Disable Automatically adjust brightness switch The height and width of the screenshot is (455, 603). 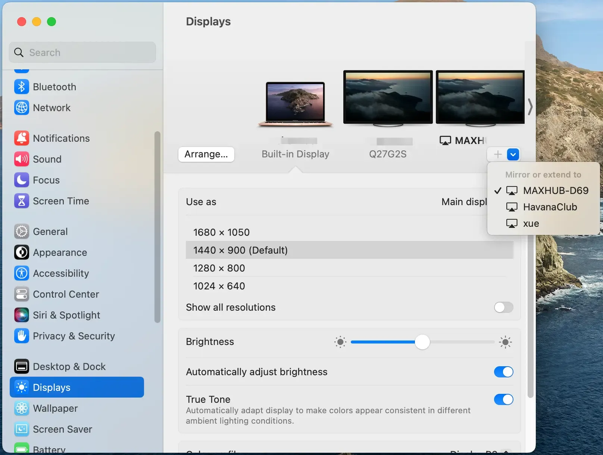503,372
